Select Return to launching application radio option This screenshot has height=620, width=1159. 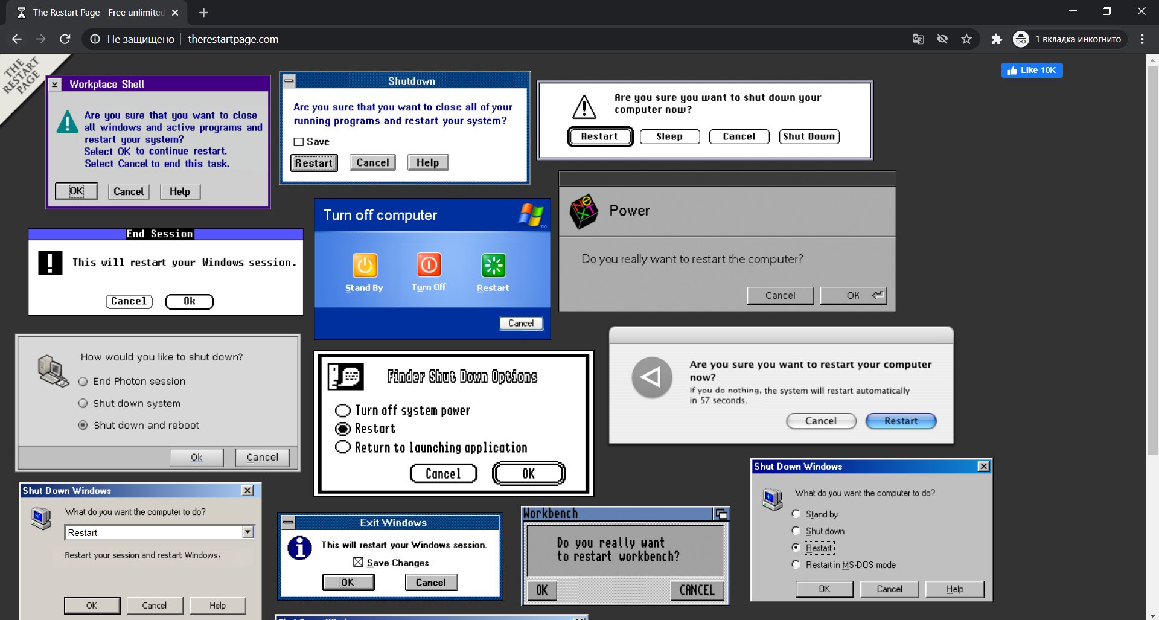[343, 447]
